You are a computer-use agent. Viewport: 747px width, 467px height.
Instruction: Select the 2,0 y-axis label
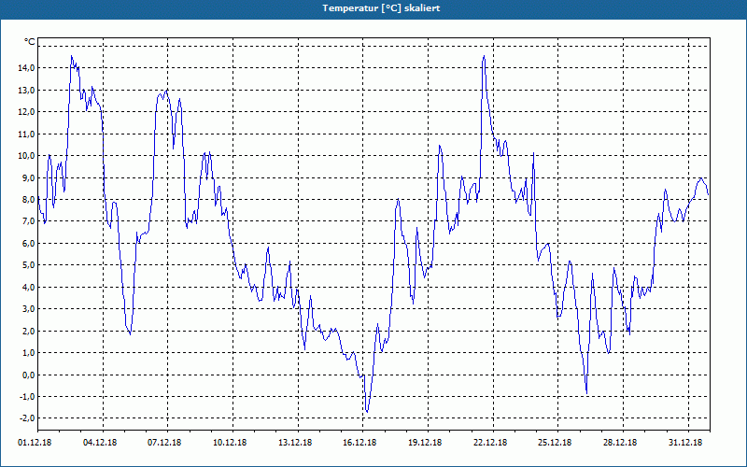[x=28, y=331]
